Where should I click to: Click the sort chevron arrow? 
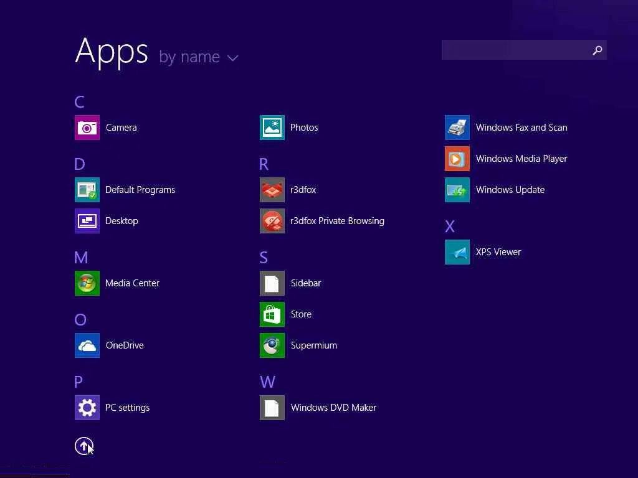click(x=233, y=58)
